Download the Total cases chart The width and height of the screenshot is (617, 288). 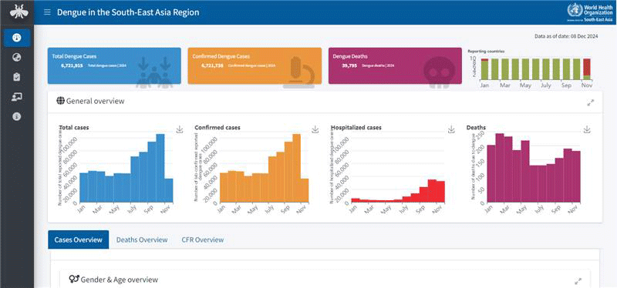pyautogui.click(x=180, y=129)
